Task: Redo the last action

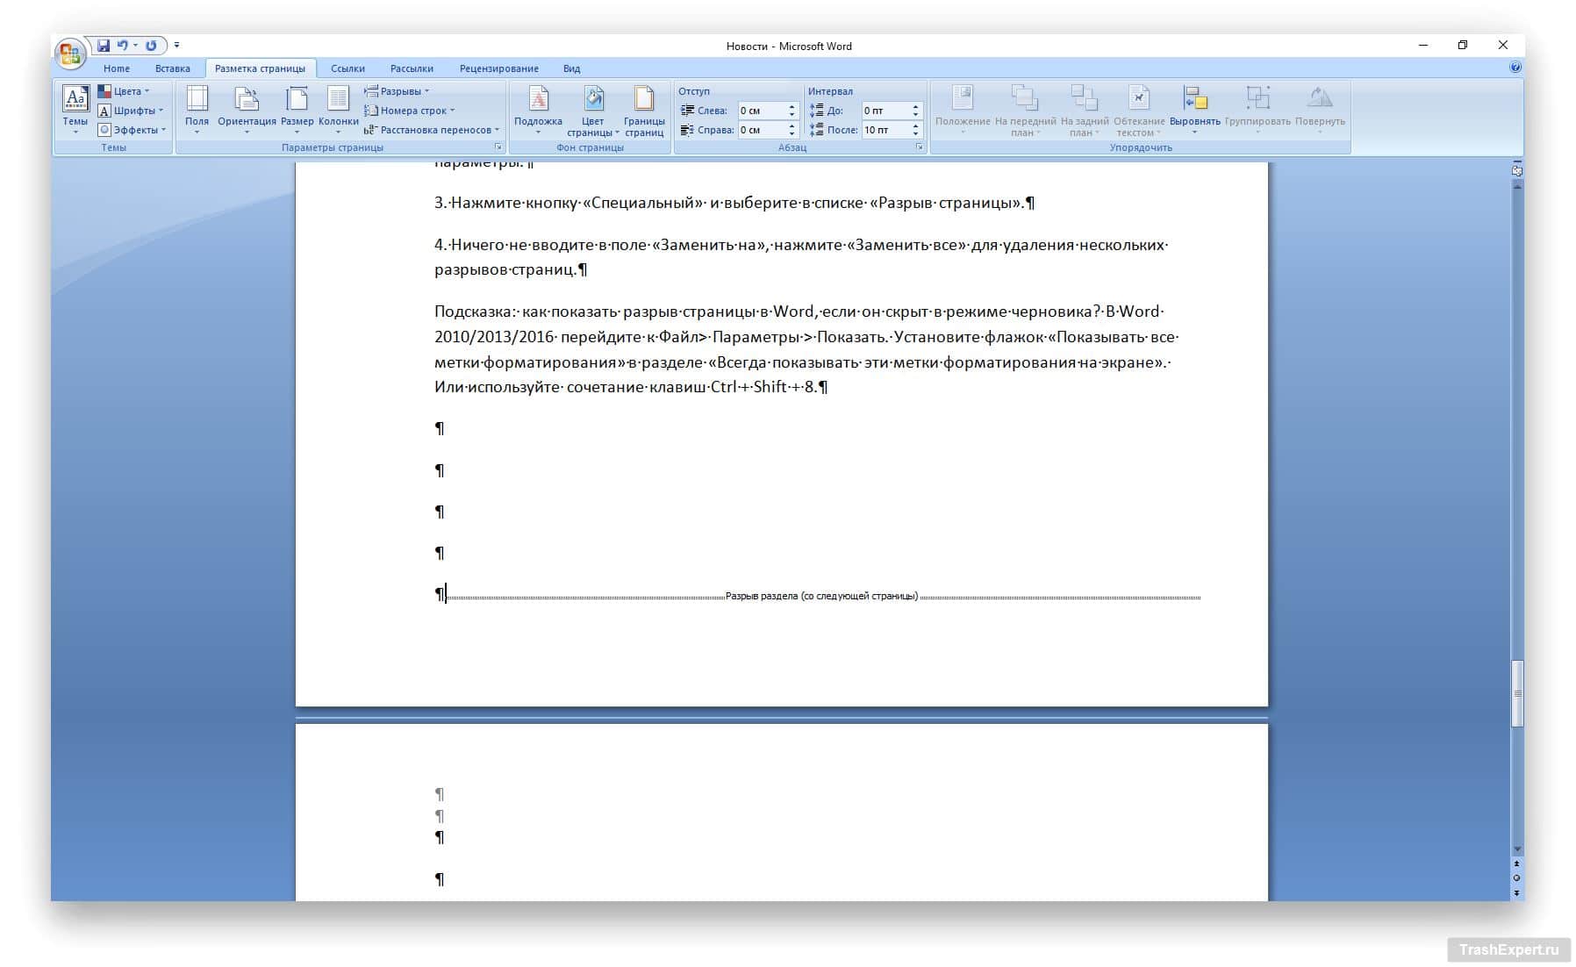Action: point(151,46)
